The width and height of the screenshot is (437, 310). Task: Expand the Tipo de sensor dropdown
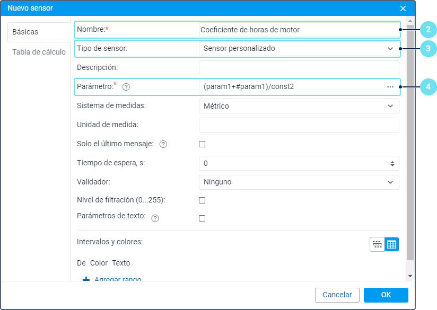coord(299,49)
